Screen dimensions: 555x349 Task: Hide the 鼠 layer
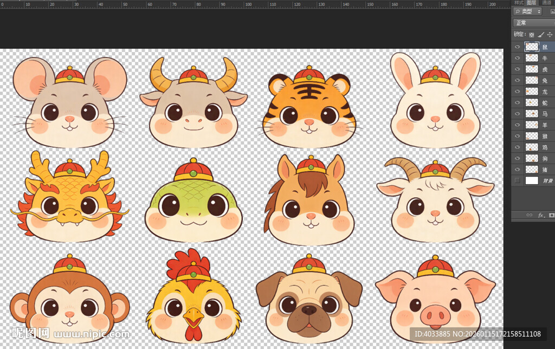(x=518, y=47)
